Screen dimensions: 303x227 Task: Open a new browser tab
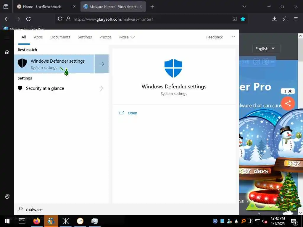[152, 7]
